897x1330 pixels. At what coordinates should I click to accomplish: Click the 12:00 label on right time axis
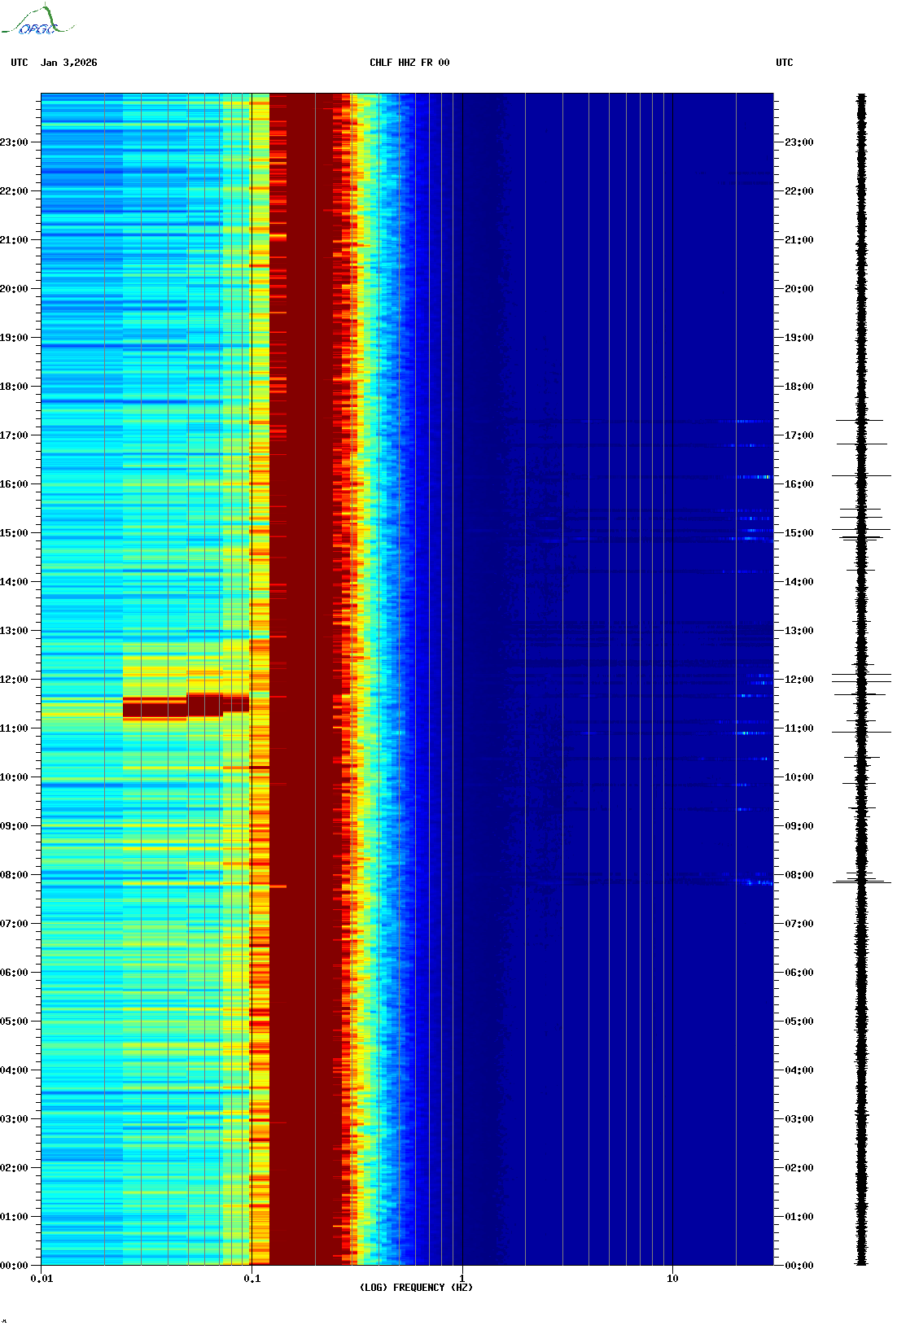(799, 680)
